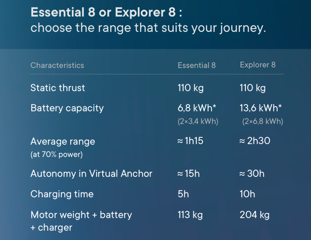Select the Static thrust row label

[58, 88]
